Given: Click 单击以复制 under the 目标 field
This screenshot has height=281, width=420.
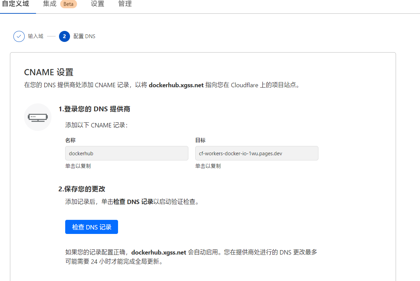Looking at the screenshot, I should pyautogui.click(x=208, y=166).
